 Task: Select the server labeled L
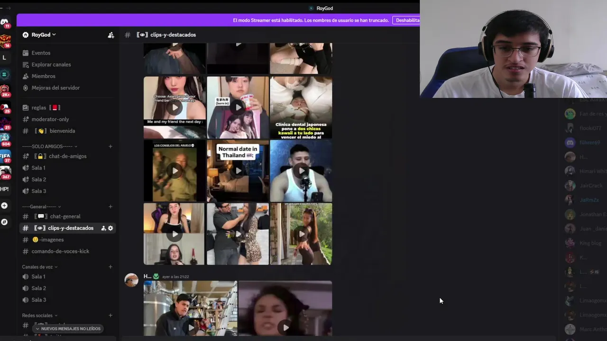pos(4,58)
